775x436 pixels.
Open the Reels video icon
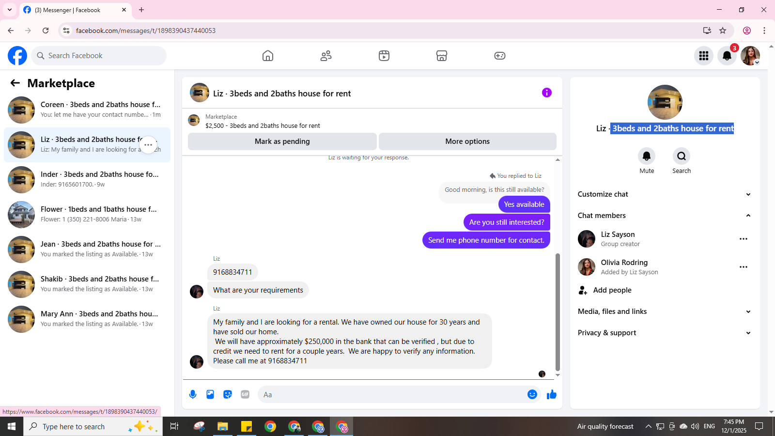[x=384, y=56]
